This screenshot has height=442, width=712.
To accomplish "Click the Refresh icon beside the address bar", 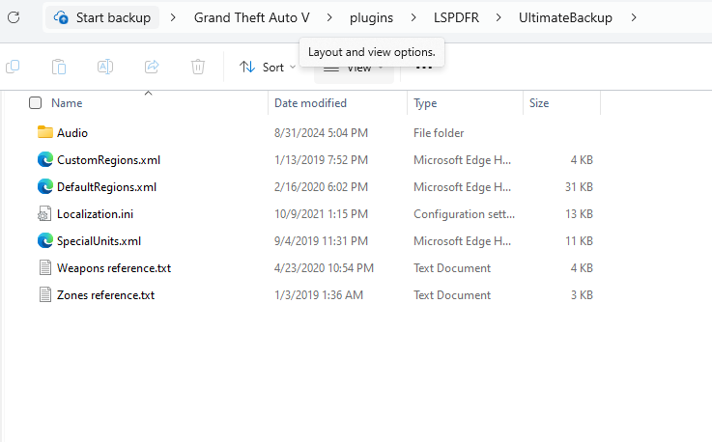I will (12, 17).
